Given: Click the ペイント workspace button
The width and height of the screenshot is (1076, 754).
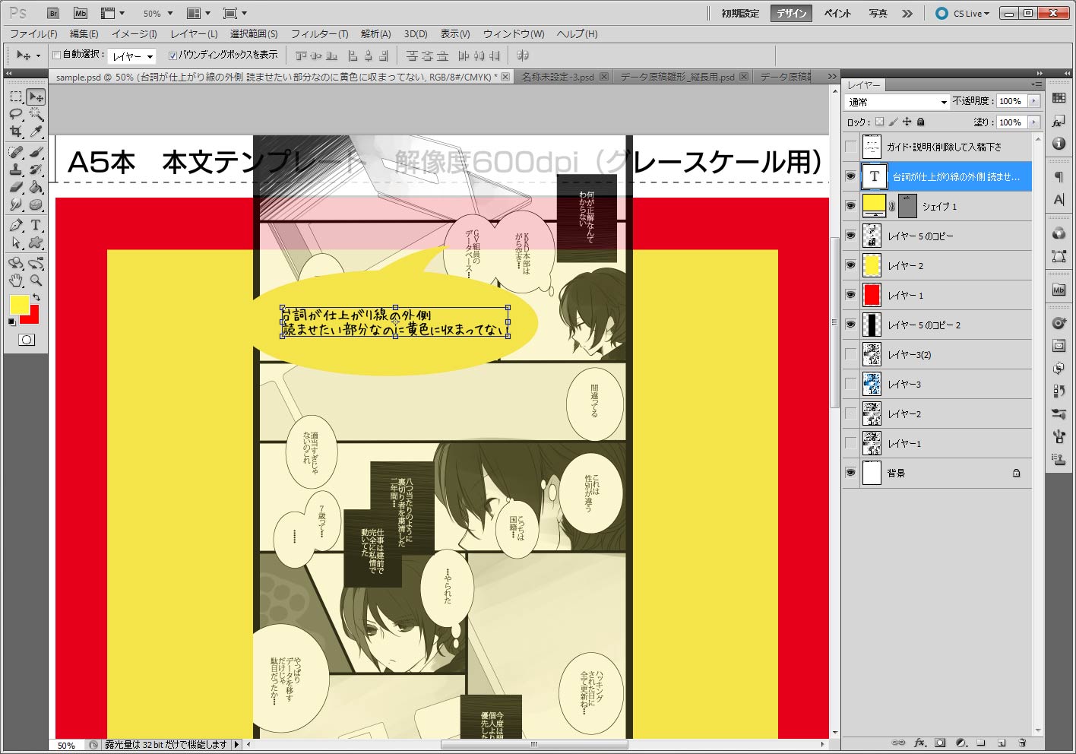Looking at the screenshot, I should click(x=837, y=14).
